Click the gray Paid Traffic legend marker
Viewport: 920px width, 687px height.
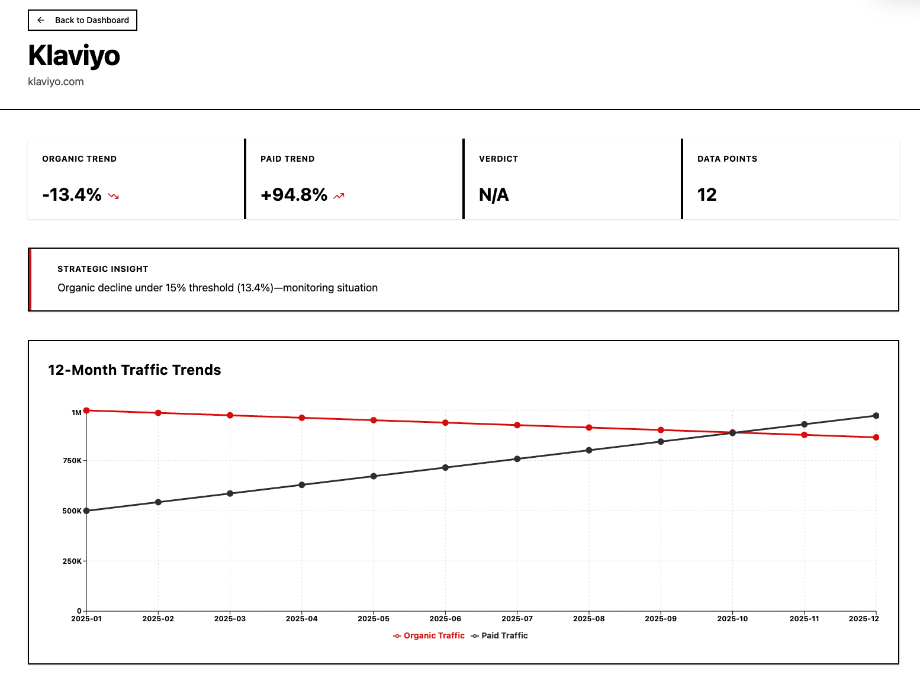click(x=475, y=636)
